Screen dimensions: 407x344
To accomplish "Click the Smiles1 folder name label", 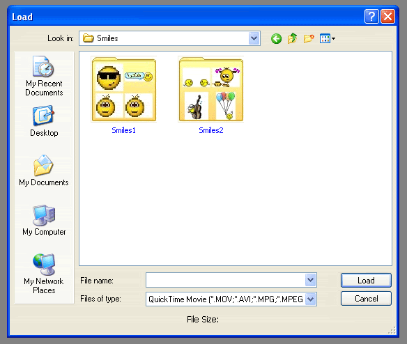I will point(123,130).
